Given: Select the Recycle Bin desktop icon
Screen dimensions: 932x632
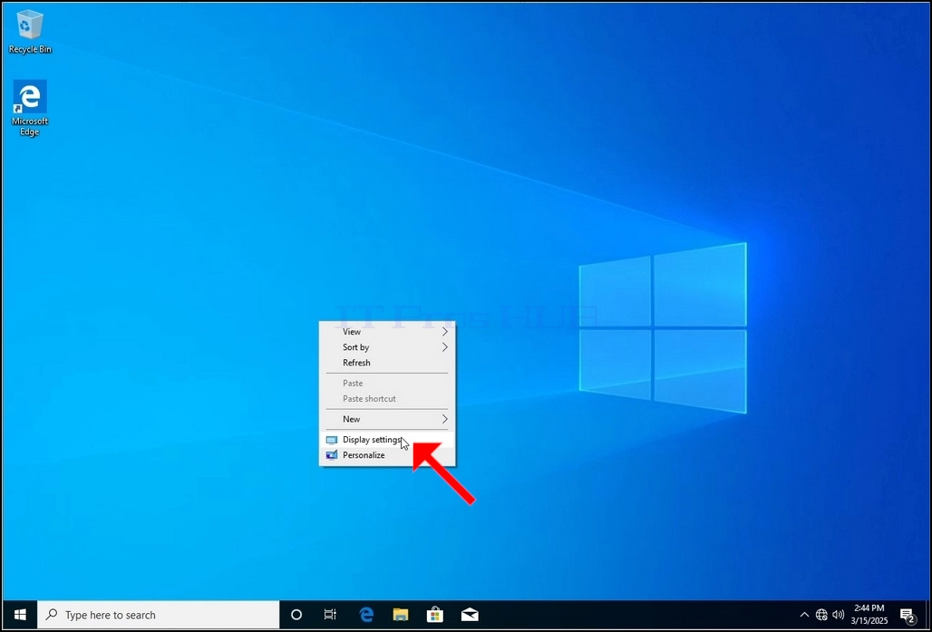Looking at the screenshot, I should (30, 33).
